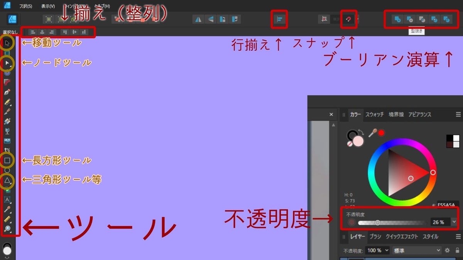Select the Triangle tool
The width and height of the screenshot is (463, 260).
point(7,180)
